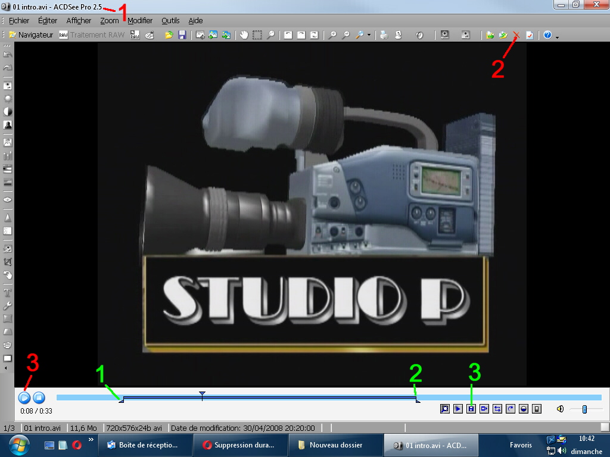Click the redo arrow in side toolbar
Image resolution: width=610 pixels, height=457 pixels.
[7, 68]
